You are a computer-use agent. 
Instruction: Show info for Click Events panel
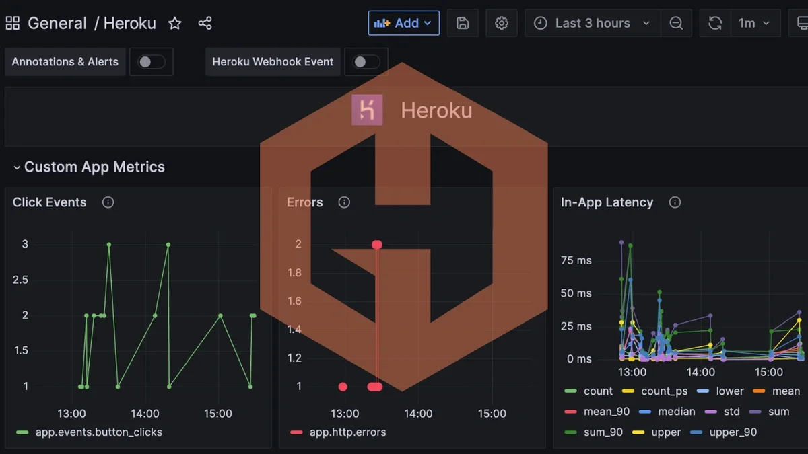pyautogui.click(x=108, y=202)
